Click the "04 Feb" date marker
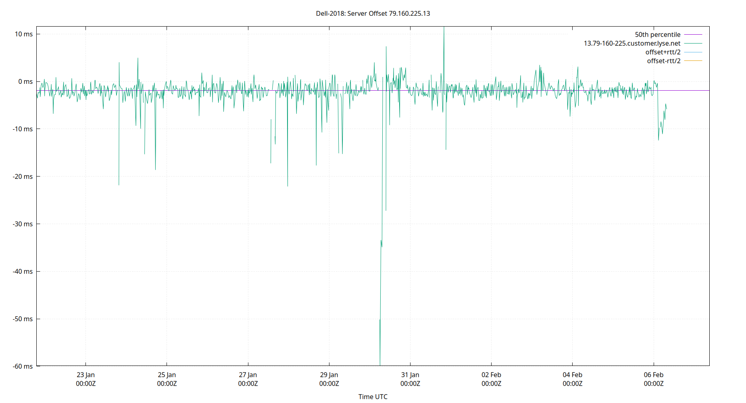Viewport: 746px width, 403px height. click(x=573, y=374)
